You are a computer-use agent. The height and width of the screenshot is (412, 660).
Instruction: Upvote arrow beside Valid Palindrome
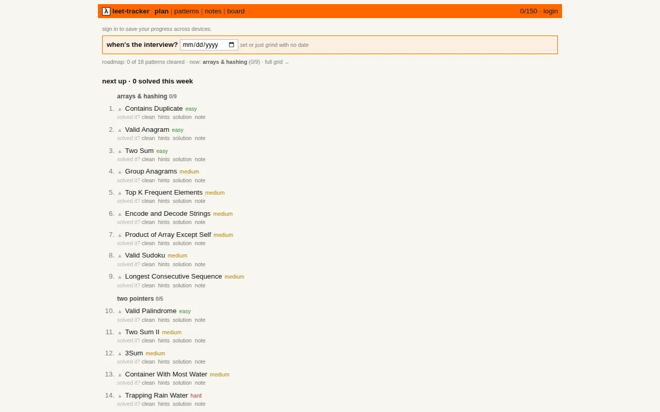120,312
